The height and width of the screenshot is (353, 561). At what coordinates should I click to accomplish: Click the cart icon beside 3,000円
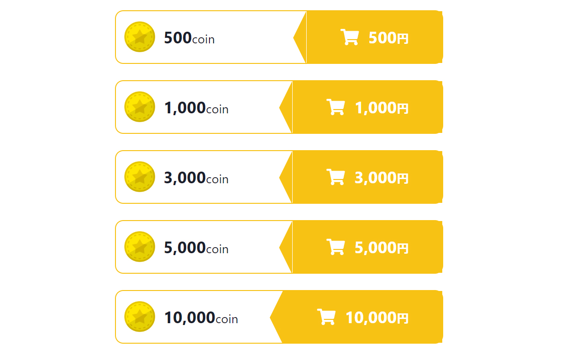click(x=335, y=177)
